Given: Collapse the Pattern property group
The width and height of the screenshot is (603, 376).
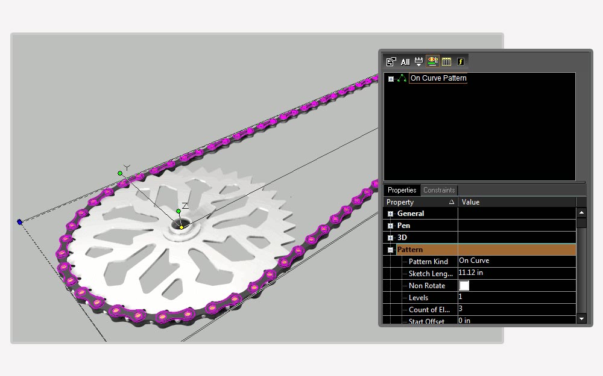Looking at the screenshot, I should click(390, 250).
